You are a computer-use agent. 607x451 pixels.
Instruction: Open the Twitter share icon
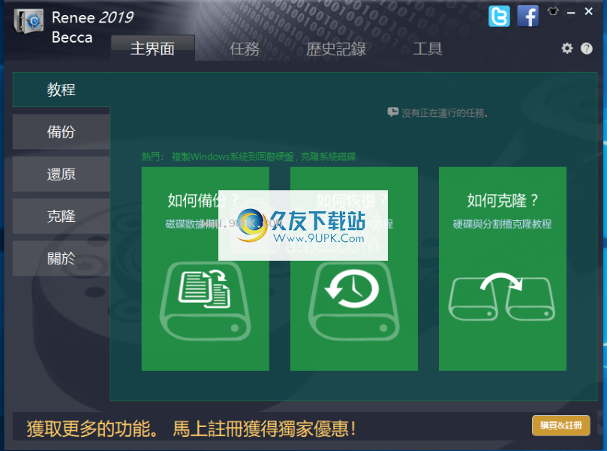coord(499,16)
